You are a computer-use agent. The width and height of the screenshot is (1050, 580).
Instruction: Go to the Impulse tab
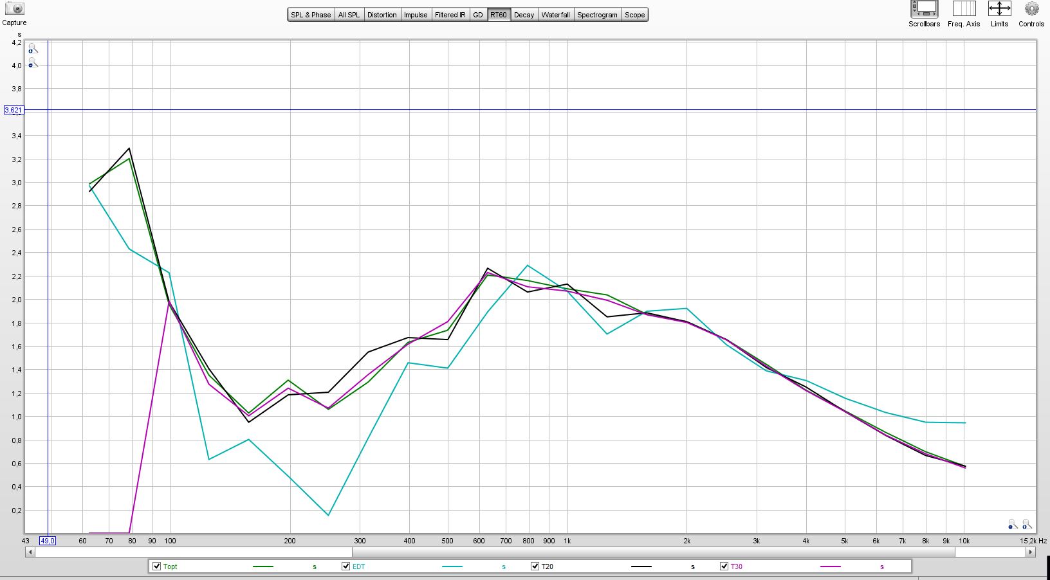coord(416,15)
